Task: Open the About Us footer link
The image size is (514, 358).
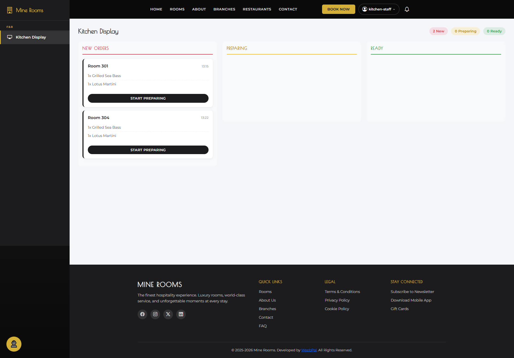Action: 267,300
